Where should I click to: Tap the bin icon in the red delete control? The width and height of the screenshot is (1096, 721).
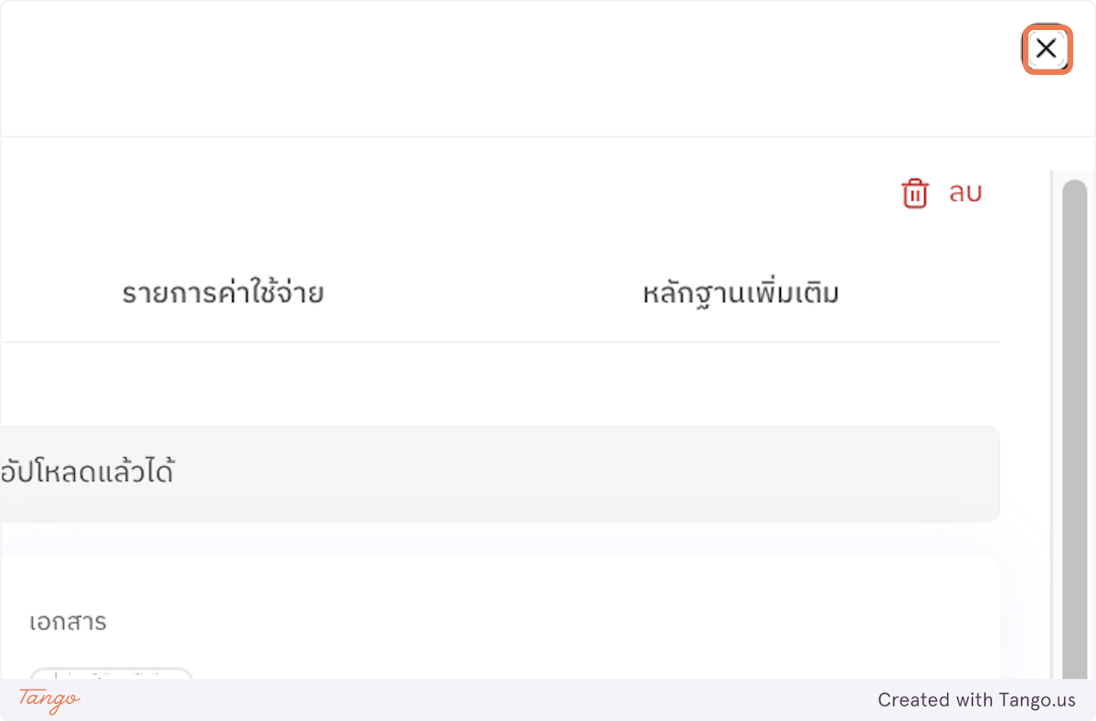click(914, 193)
